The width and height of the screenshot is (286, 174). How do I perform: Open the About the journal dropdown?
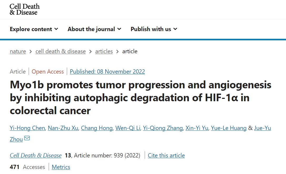94,29
